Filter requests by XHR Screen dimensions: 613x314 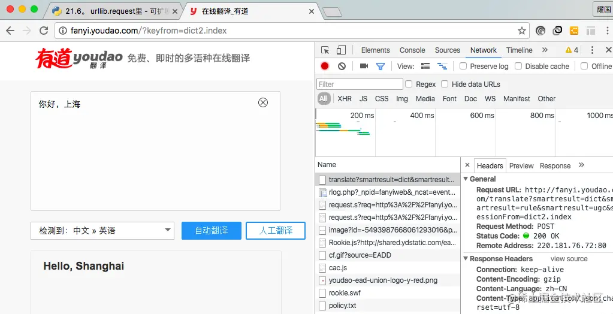(x=345, y=98)
